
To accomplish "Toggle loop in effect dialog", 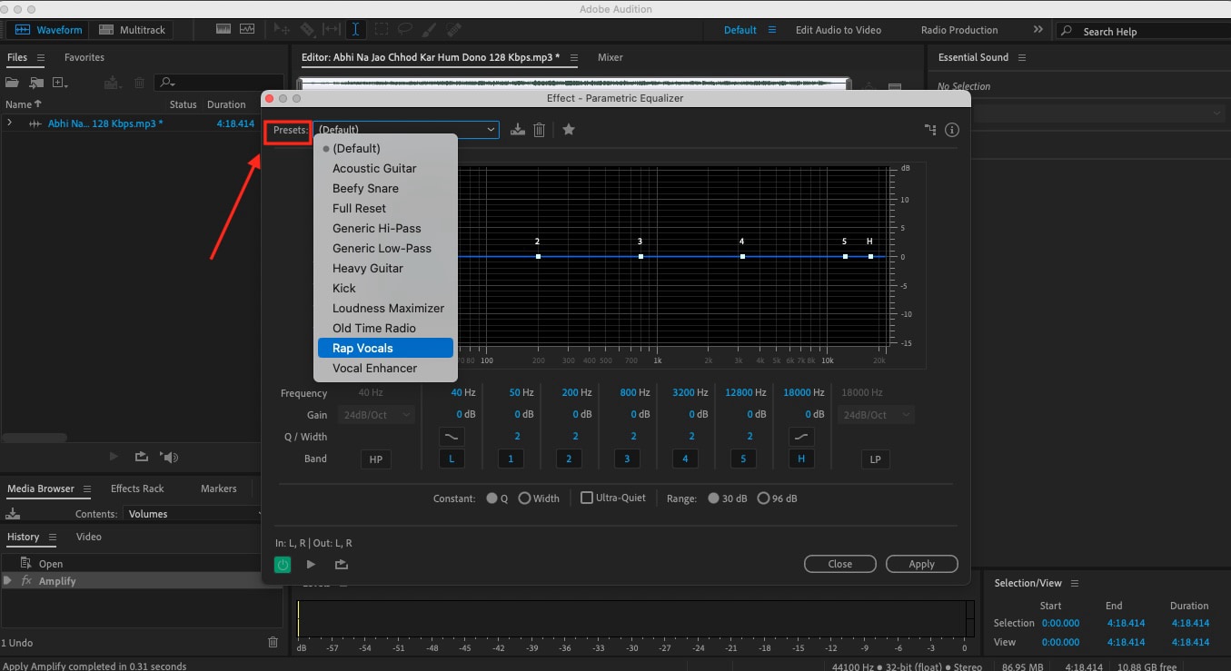I will coord(342,565).
